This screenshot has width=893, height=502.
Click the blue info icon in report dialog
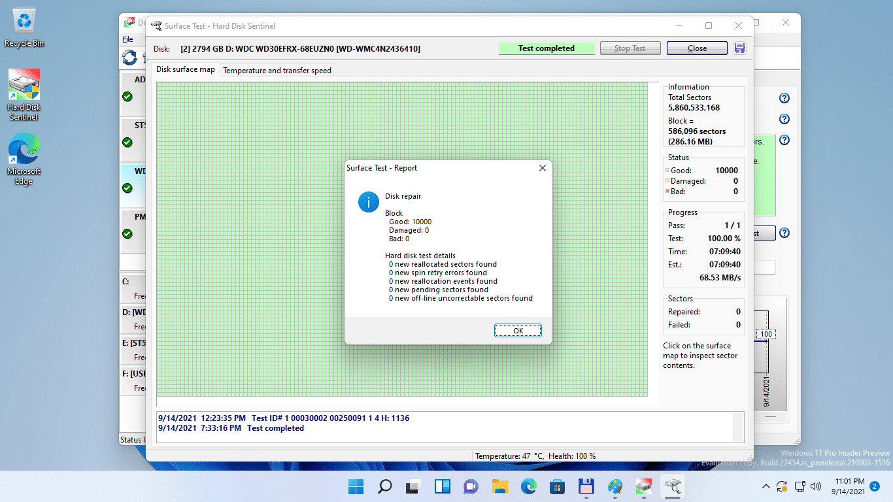(x=369, y=202)
